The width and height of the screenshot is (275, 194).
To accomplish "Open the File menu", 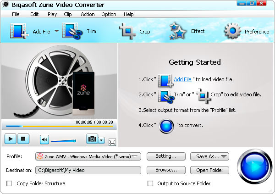I will point(16,14).
